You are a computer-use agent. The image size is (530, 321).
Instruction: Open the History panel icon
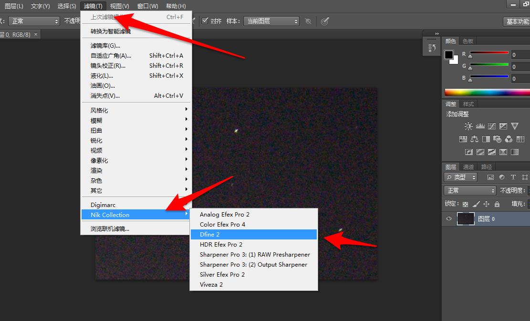[x=432, y=48]
